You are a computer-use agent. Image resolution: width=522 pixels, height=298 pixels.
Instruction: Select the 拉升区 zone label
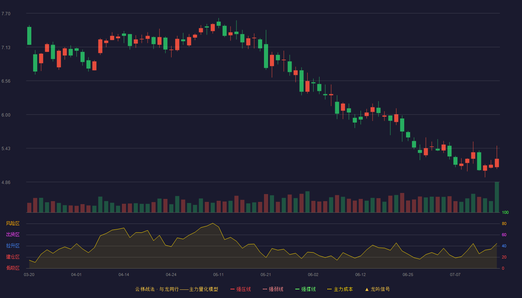click(x=13, y=246)
